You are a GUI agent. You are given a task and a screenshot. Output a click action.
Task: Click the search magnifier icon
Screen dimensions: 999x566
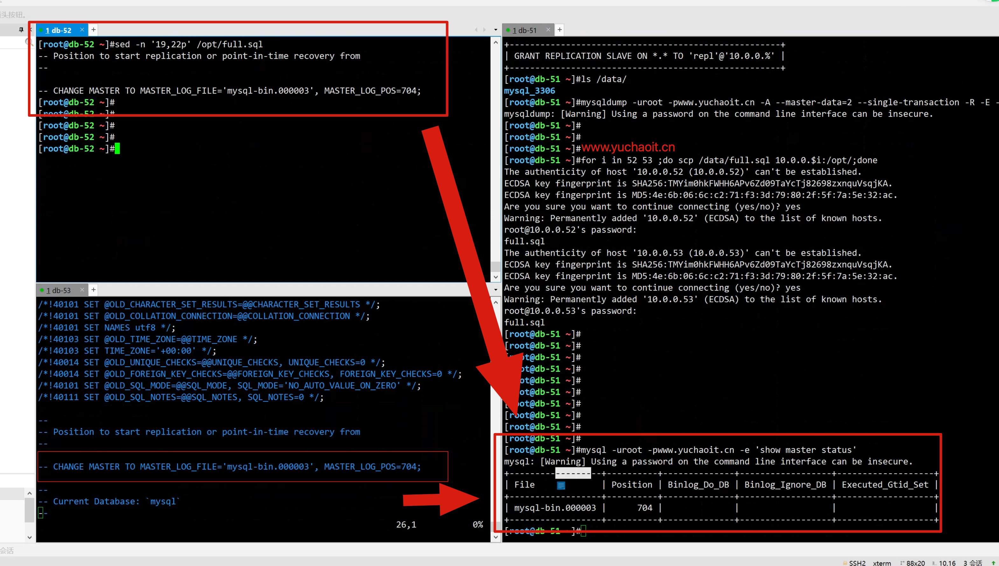tap(28, 42)
